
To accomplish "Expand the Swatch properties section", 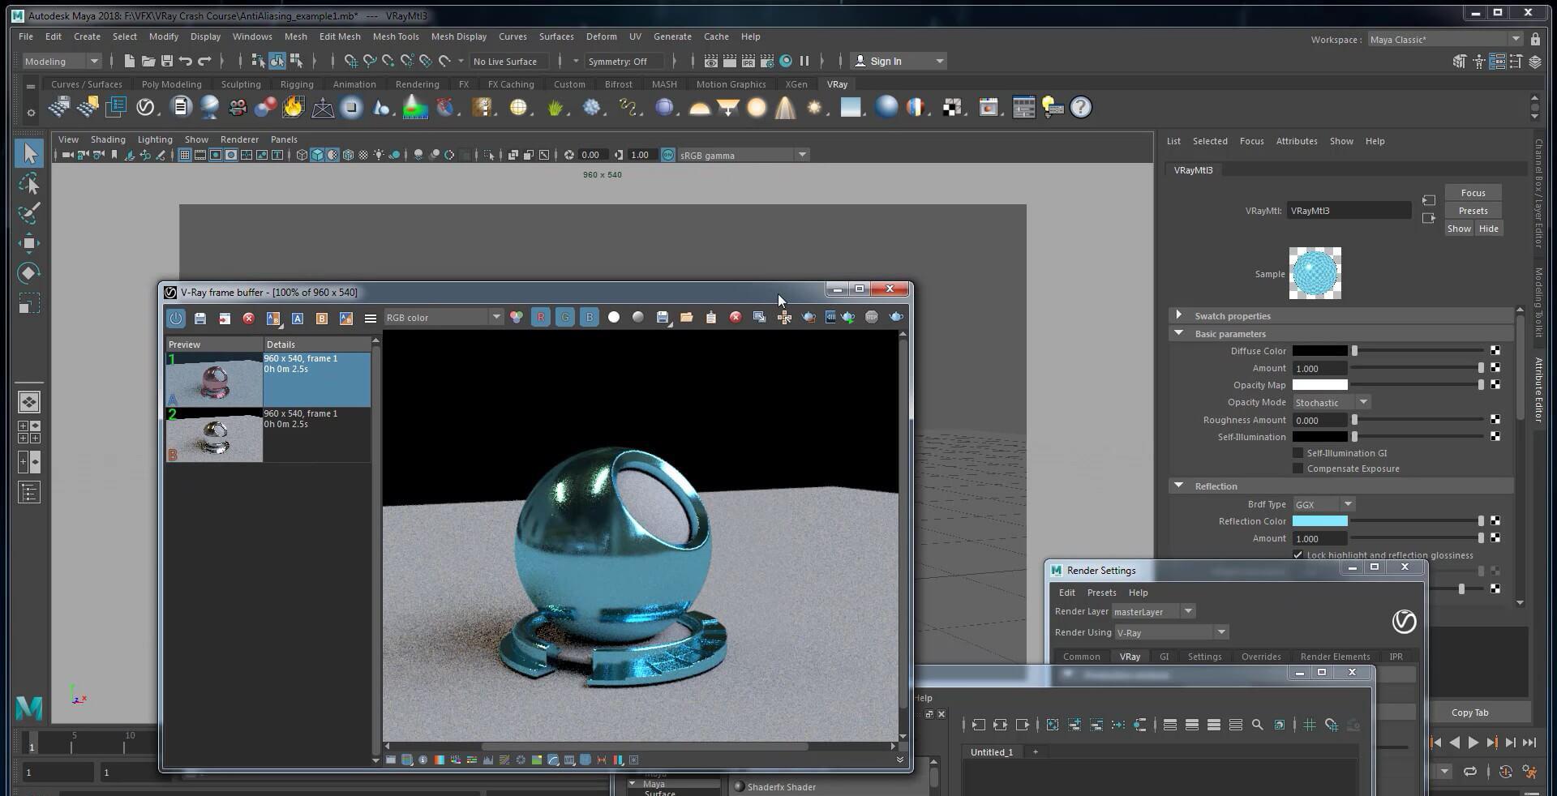I will (1178, 315).
